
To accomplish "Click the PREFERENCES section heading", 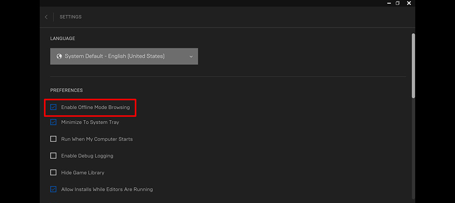I will coord(66,90).
